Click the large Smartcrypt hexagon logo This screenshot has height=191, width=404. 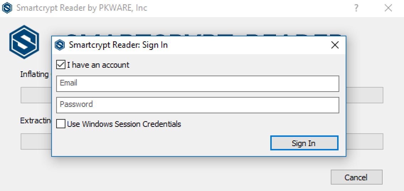tap(24, 42)
